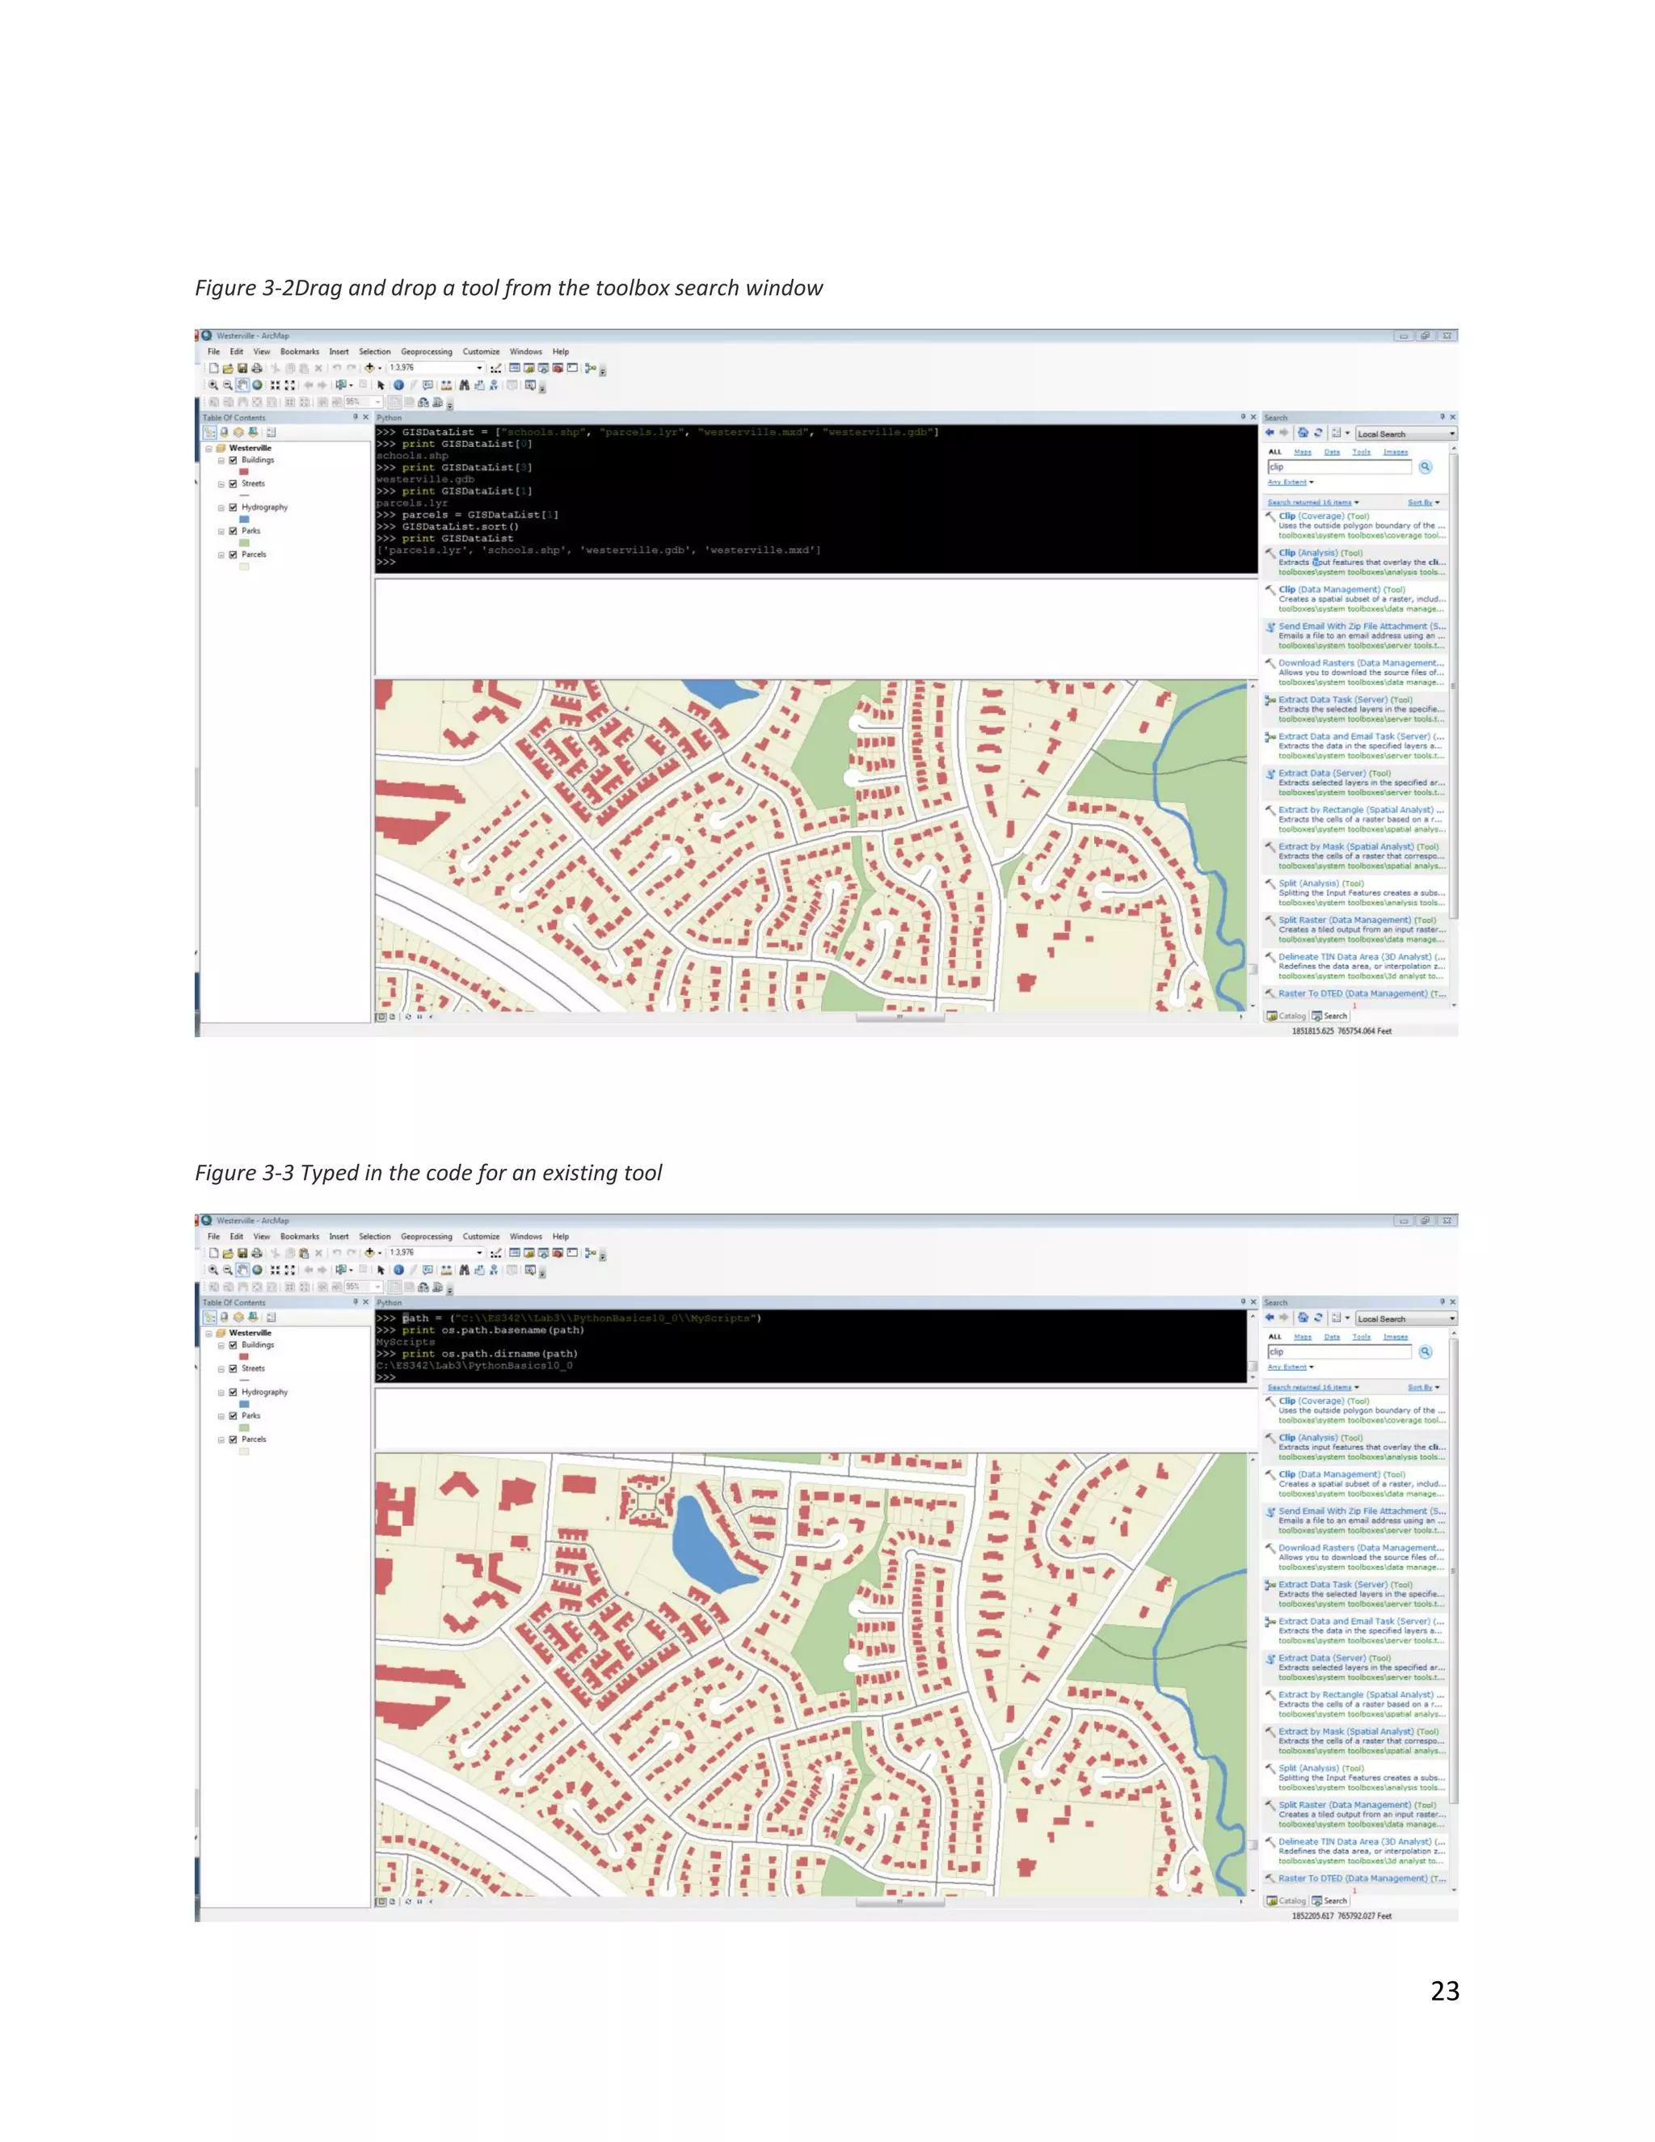This screenshot has width=1655, height=2142.
Task: Uncheck Buildings layer in Figure 3-2 contents
Action: pos(233,460)
